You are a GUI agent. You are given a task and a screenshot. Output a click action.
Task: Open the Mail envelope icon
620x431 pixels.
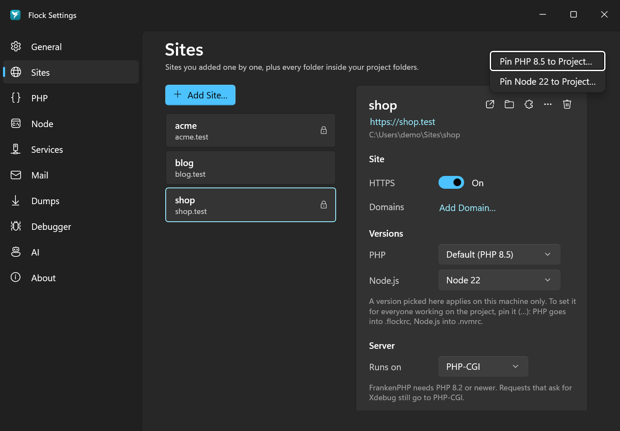[16, 175]
